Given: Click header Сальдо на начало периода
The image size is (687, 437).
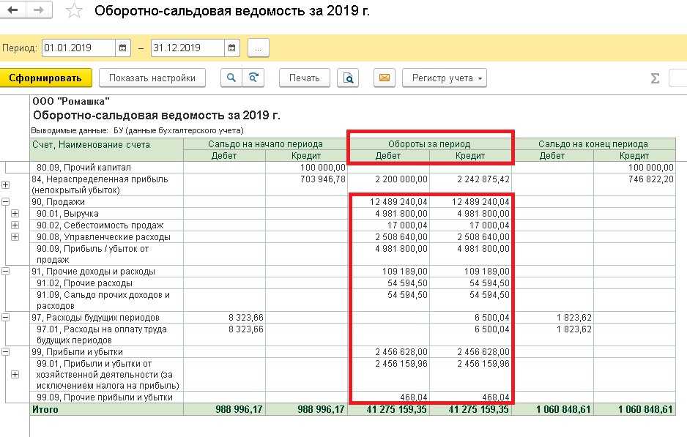Looking at the screenshot, I should 266,144.
